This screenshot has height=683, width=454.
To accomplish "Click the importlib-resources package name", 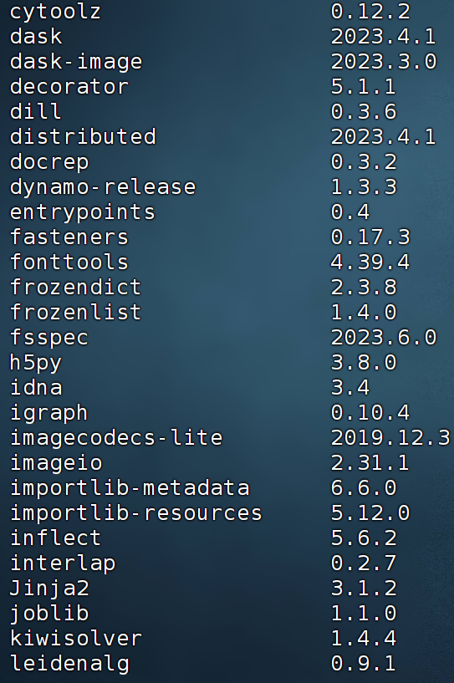I will [136, 514].
